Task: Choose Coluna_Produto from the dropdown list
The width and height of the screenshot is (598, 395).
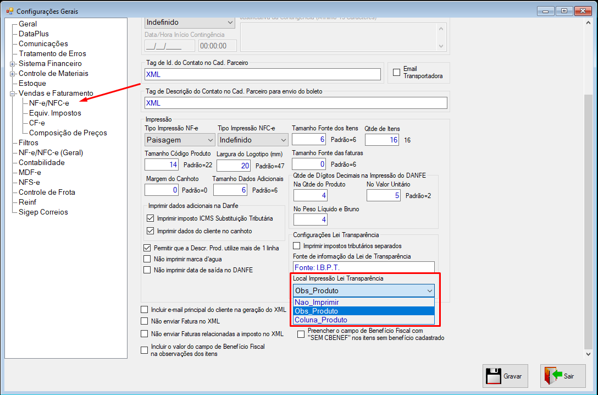Action: pos(364,320)
